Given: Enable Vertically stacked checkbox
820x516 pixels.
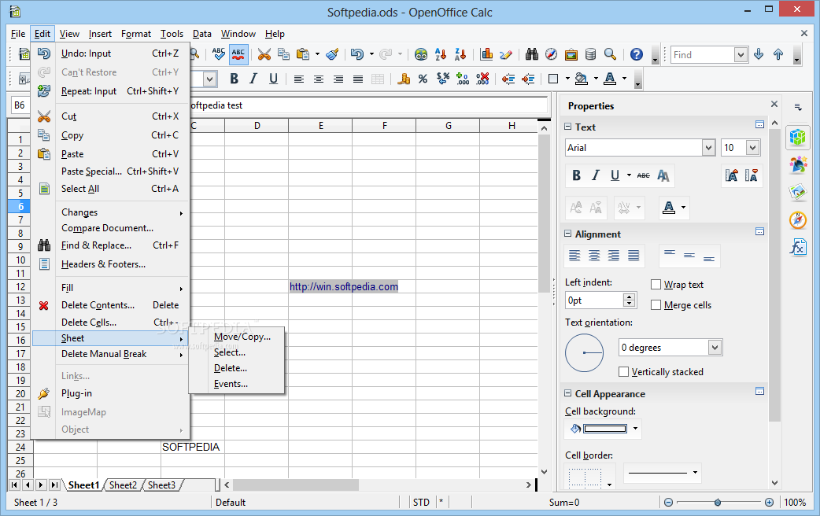Looking at the screenshot, I should pyautogui.click(x=623, y=372).
